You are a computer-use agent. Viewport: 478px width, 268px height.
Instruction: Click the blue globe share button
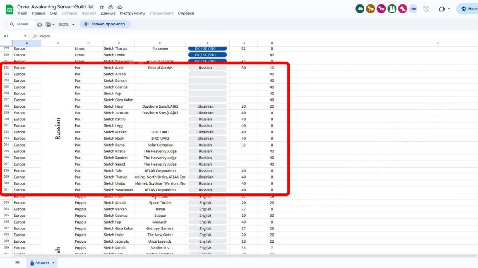point(468,9)
